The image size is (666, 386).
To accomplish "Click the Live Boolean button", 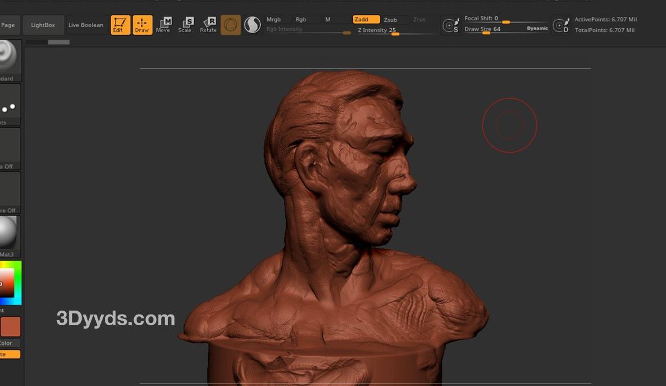I will click(x=86, y=25).
